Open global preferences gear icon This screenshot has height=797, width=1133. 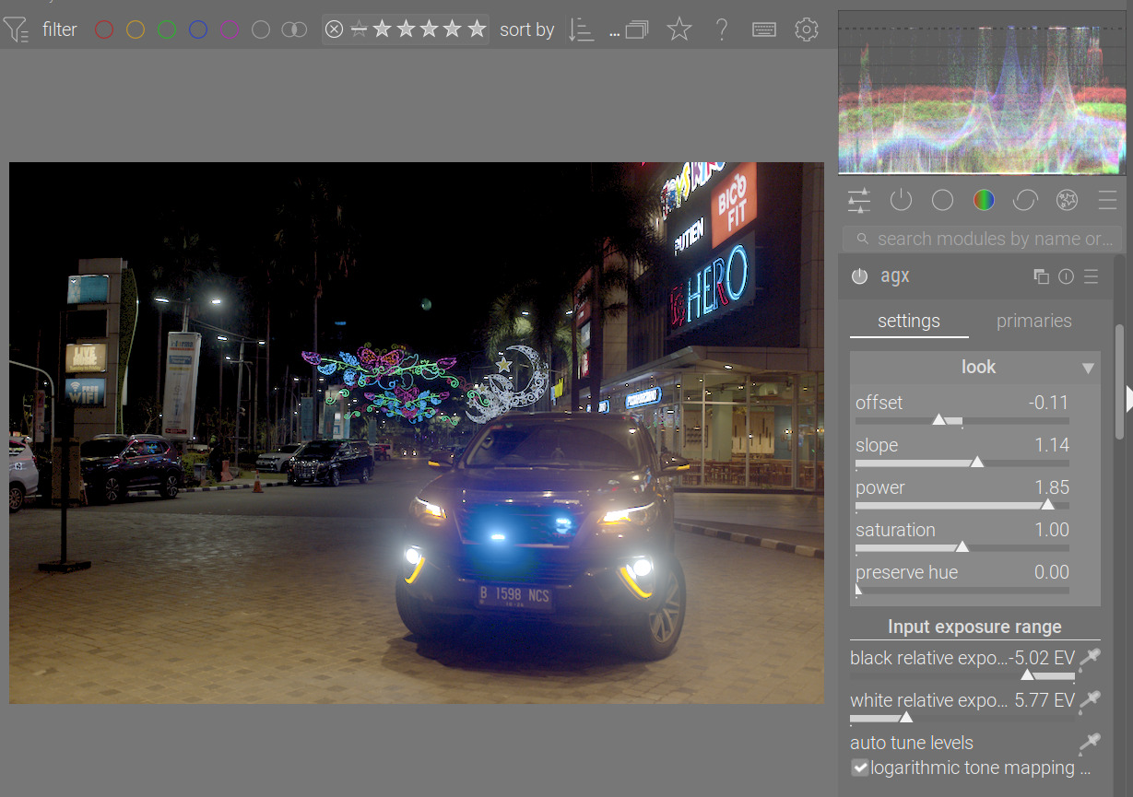click(x=806, y=29)
